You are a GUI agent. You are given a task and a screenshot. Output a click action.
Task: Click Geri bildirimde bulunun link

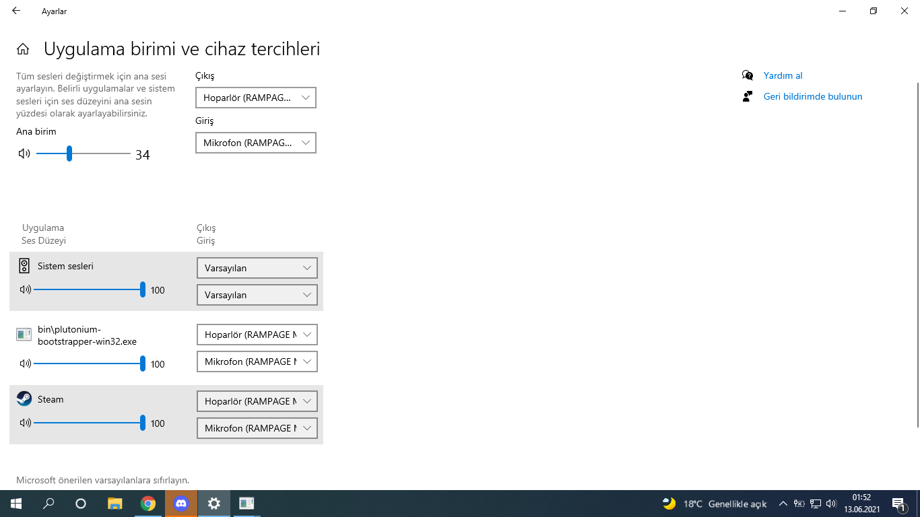point(812,96)
